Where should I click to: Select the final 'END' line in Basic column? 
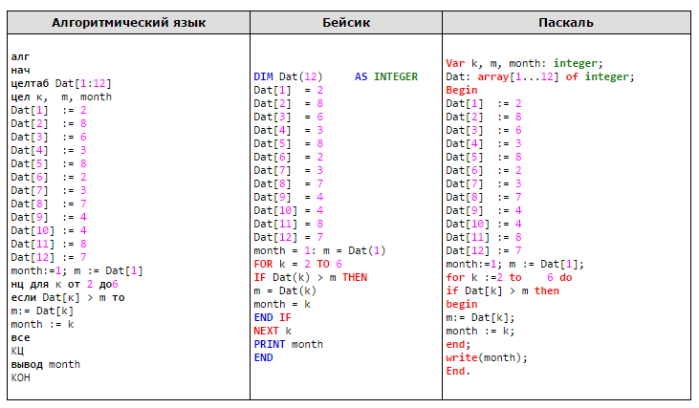coord(264,357)
